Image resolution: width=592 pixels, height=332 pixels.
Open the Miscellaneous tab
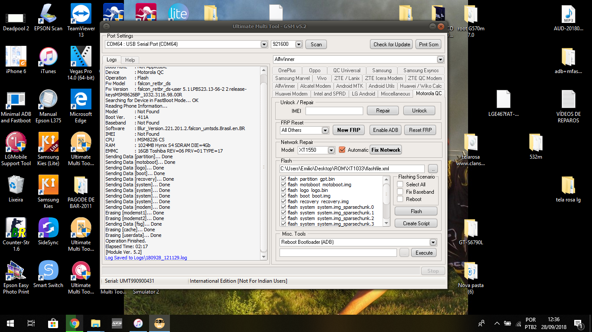pyautogui.click(x=395, y=94)
